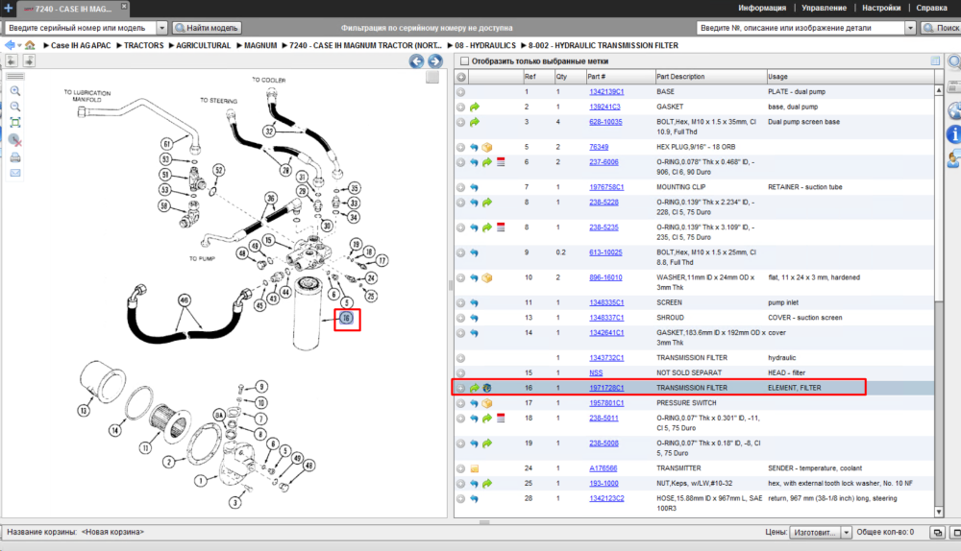Add SHROUD row 13 with plus circle
Image resolution: width=961 pixels, height=551 pixels.
pyautogui.click(x=461, y=319)
